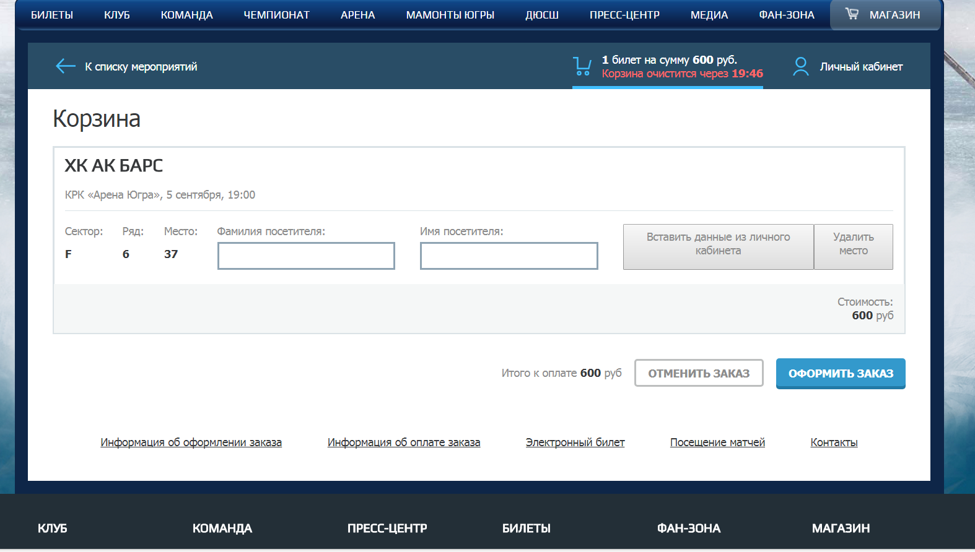Open АРЕНА menu item
975x552 pixels.
[358, 15]
